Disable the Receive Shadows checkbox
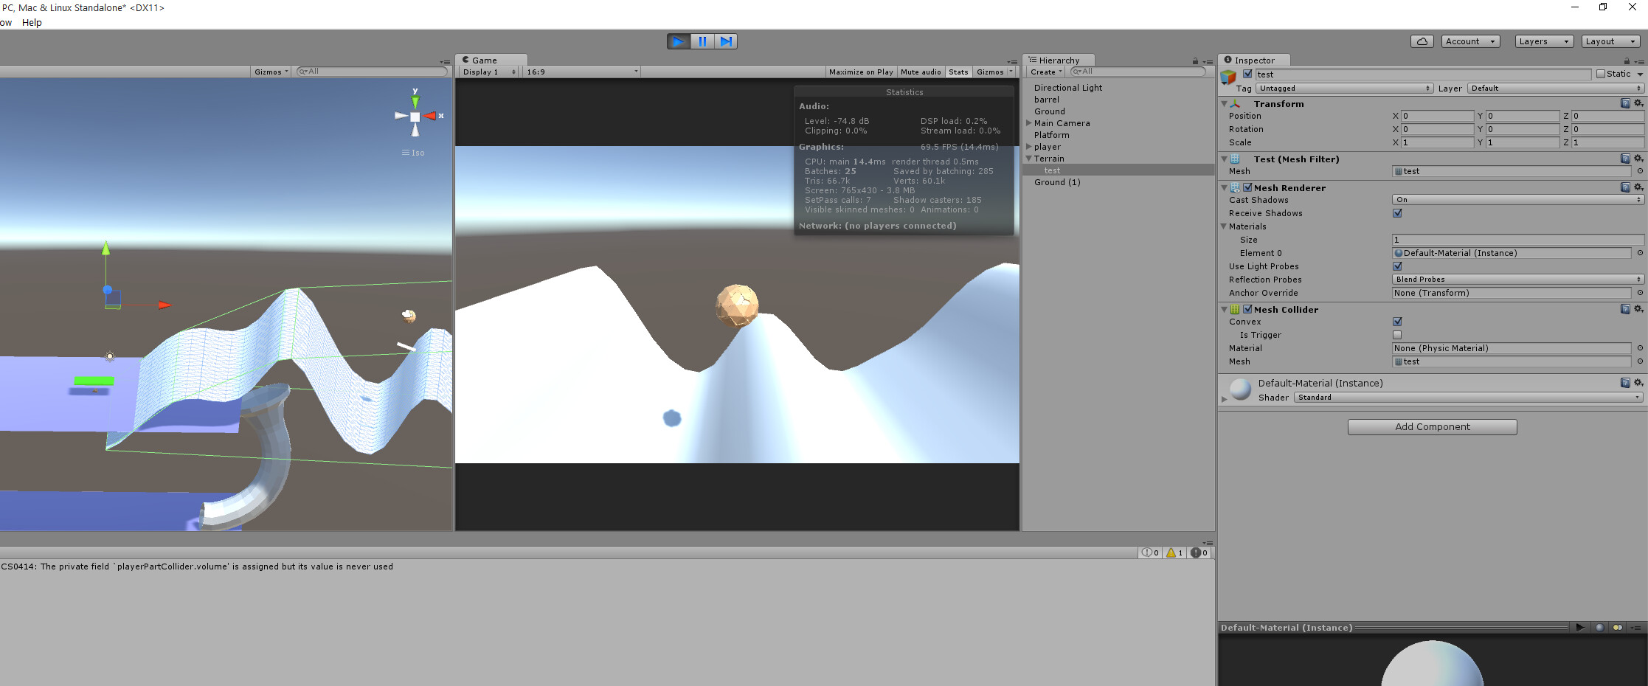This screenshot has width=1648, height=686. (x=1397, y=213)
